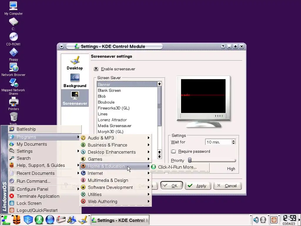Click the Settings - KDE Control taskbar button
This screenshot has width=301, height=226.
[120, 220]
